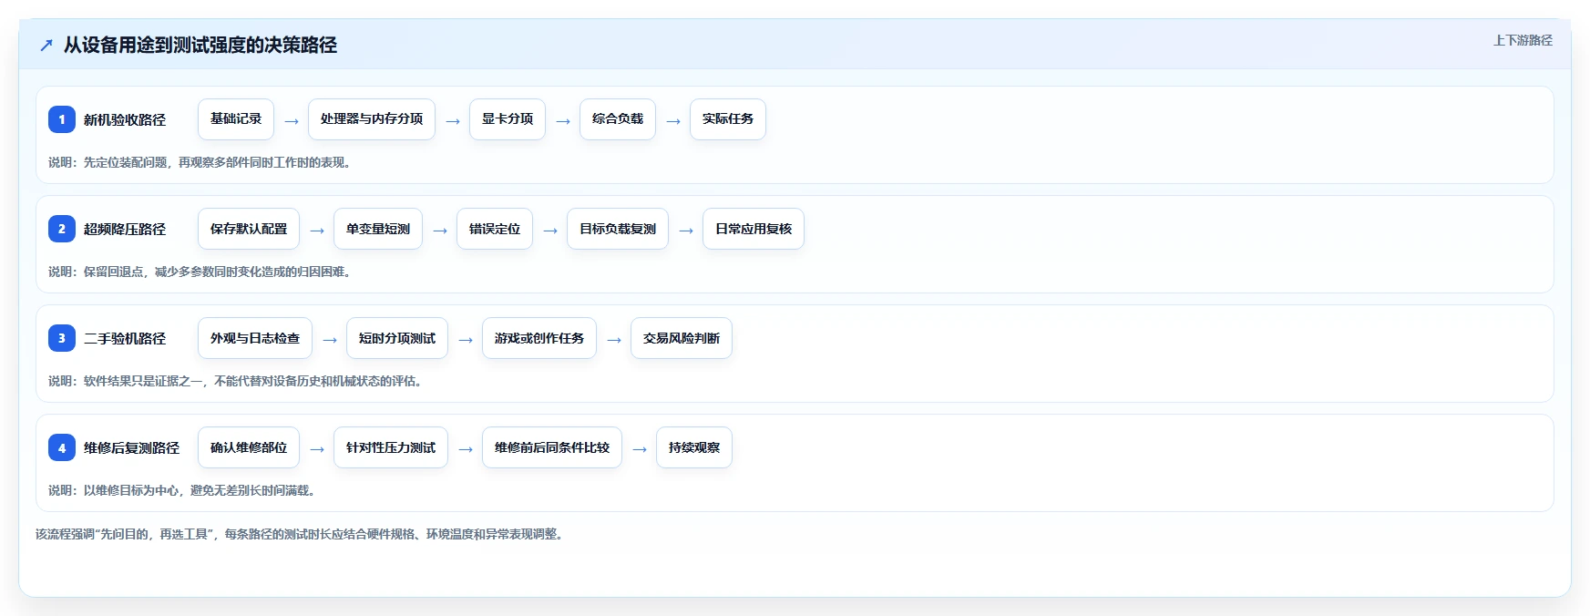
Task: Click the 新机验收路径 heading
Action: pos(125,119)
